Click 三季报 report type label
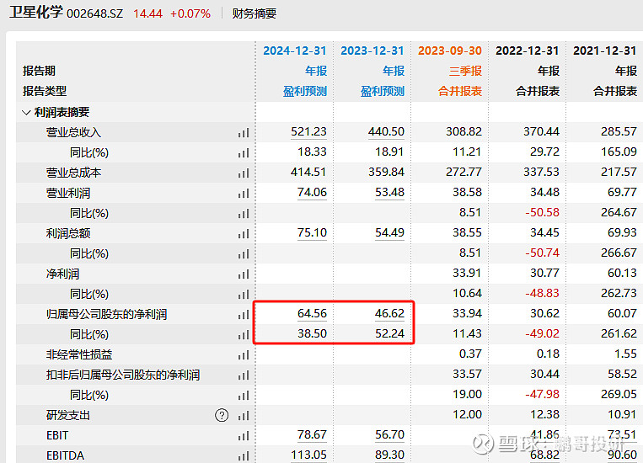643x463 pixels. point(465,71)
